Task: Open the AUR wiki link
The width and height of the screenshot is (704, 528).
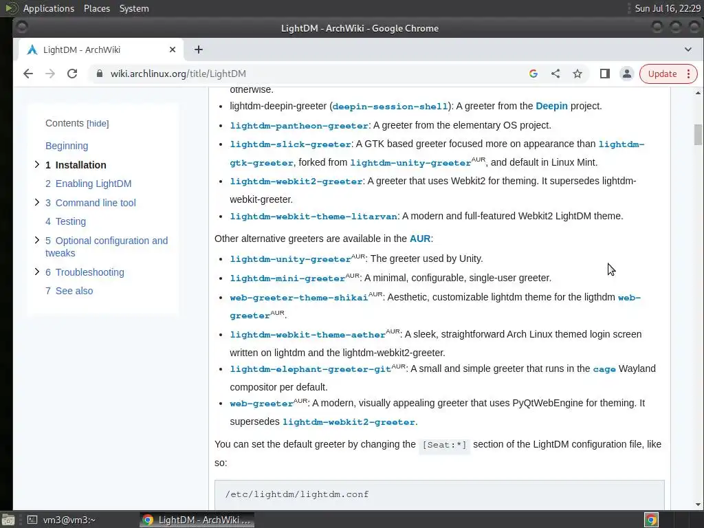Action: 420,239
